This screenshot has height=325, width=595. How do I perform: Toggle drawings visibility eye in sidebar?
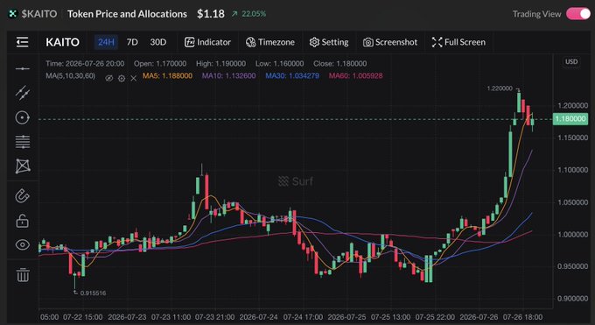[23, 244]
